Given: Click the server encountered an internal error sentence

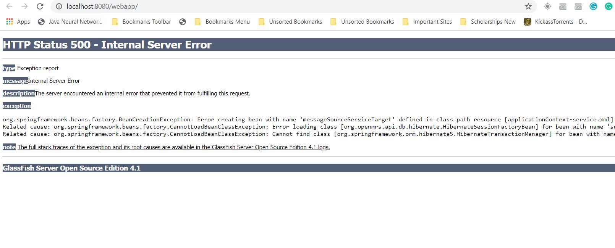Looking at the screenshot, I should [142, 93].
